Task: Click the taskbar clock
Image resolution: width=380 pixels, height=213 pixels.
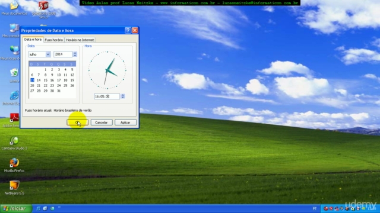Action: 372,209
